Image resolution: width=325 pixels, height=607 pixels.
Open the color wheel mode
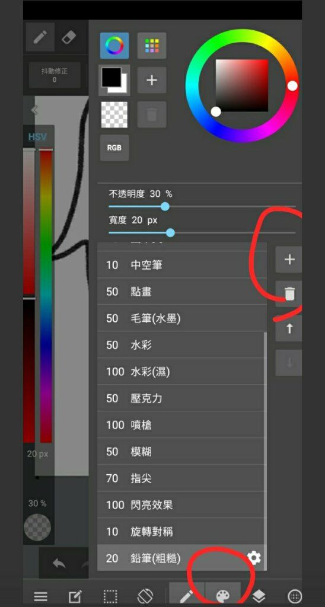pyautogui.click(x=114, y=46)
